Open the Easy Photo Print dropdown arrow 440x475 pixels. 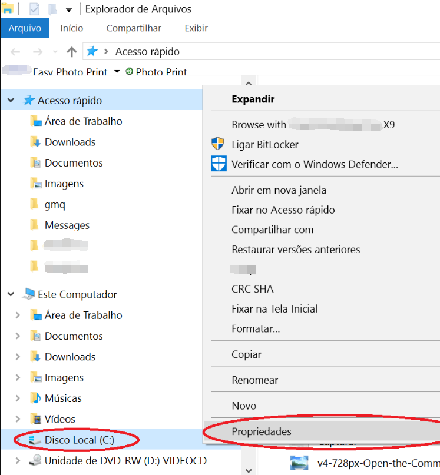tap(117, 72)
